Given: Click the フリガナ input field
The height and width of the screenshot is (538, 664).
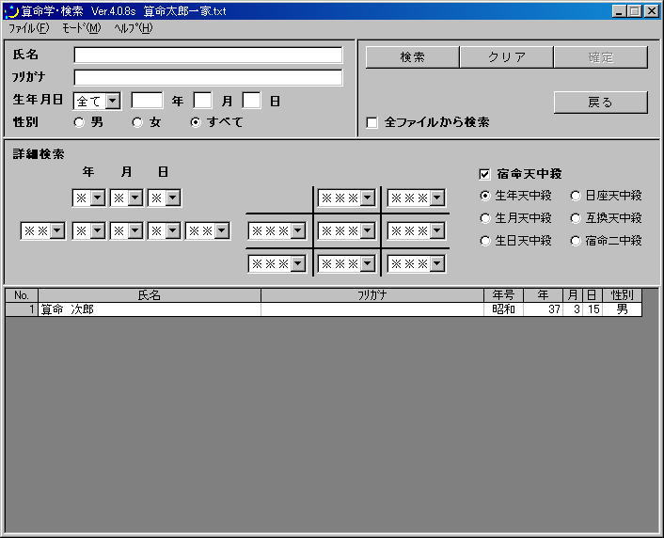Looking at the screenshot, I should (208, 77).
